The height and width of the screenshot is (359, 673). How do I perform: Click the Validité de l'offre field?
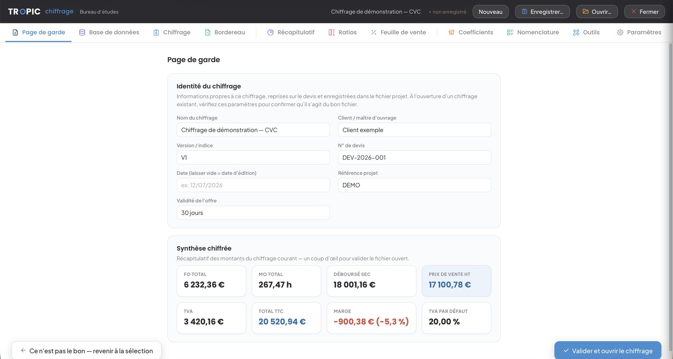point(253,213)
